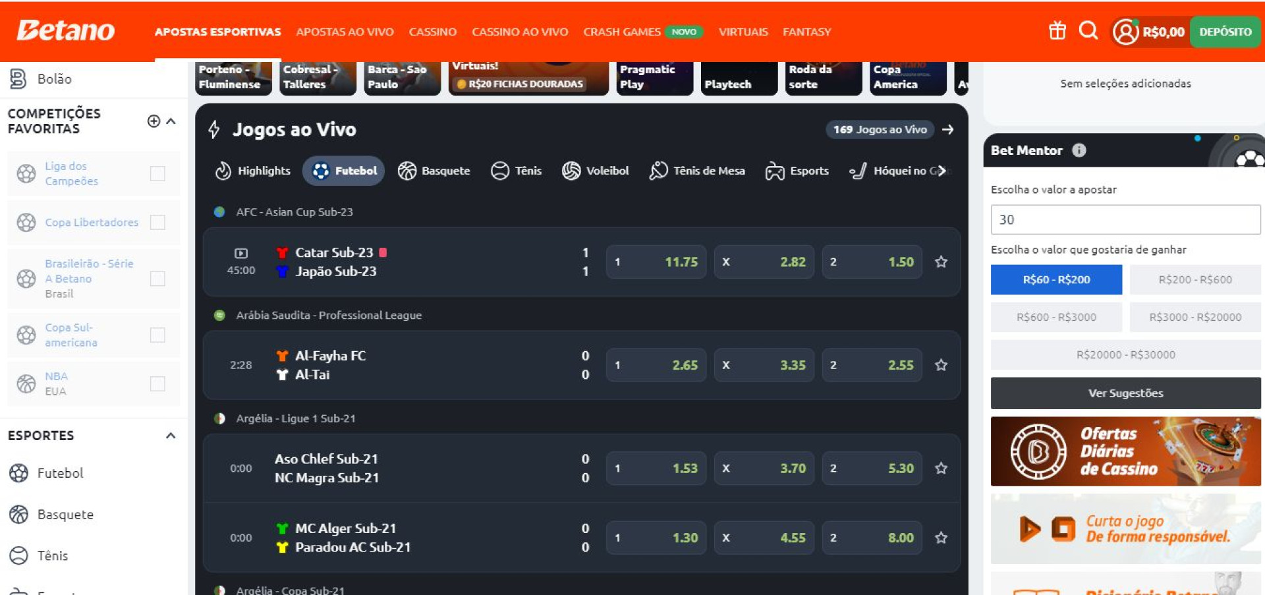Image resolution: width=1265 pixels, height=595 pixels.
Task: Add favorite competition plus icon
Action: click(x=154, y=121)
